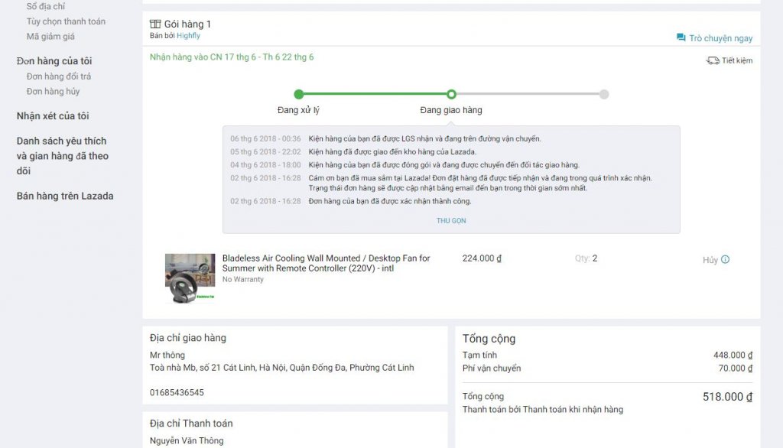Open Mã giảm giá in the sidebar
The image size is (783, 448).
[50, 36]
